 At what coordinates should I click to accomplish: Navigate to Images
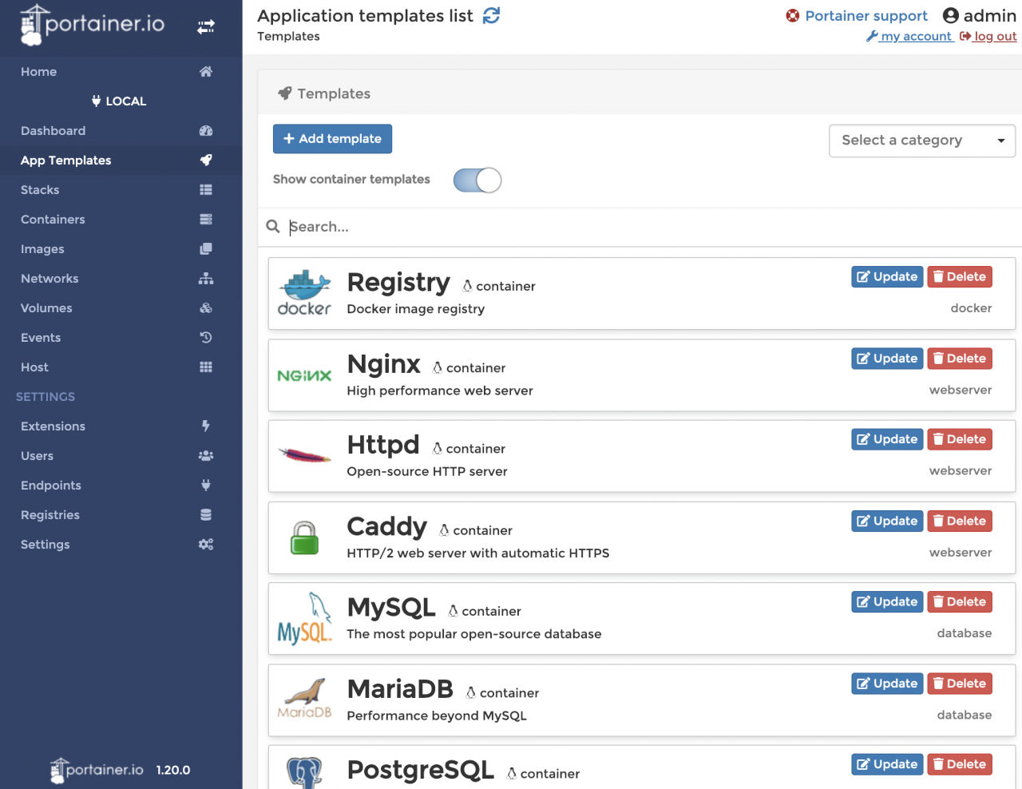coord(42,249)
